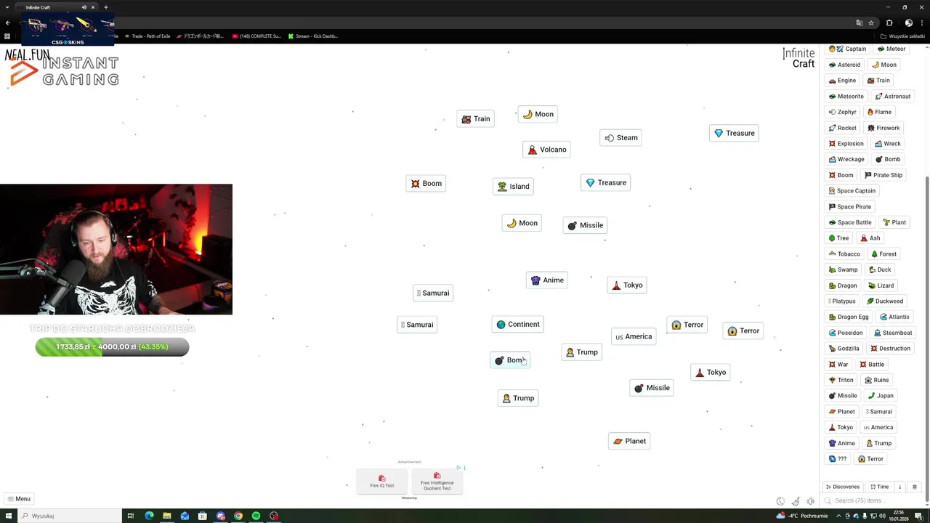
Task: Toggle dark mode with the moon icon
Action: coord(780,501)
